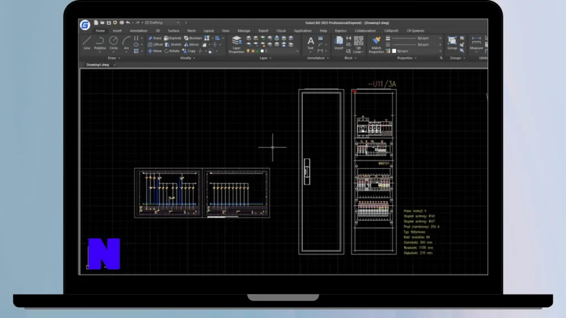
Task: Click the Open file icon in quick access toolbar
Action: pos(102,22)
